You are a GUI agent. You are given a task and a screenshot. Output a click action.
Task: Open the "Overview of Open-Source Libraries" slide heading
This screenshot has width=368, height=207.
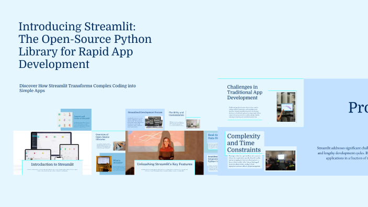click(x=102, y=137)
